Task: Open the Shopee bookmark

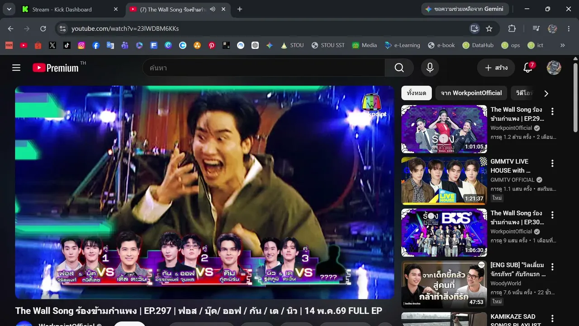Action: pyautogui.click(x=38, y=45)
